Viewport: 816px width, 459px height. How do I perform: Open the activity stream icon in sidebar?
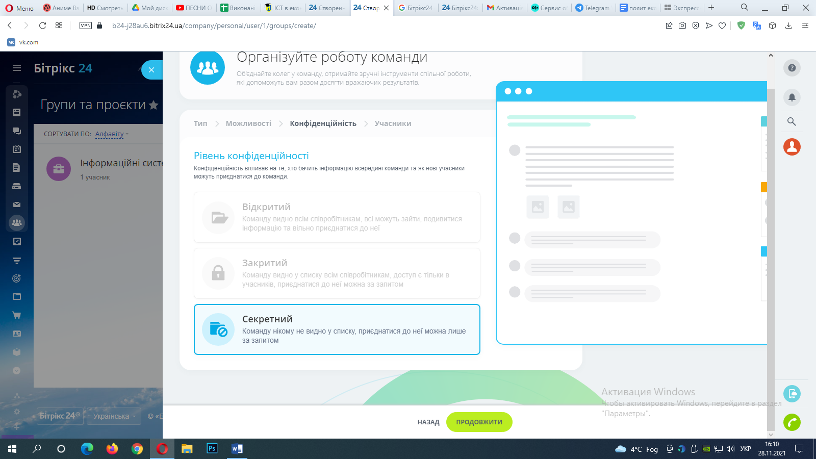(17, 94)
